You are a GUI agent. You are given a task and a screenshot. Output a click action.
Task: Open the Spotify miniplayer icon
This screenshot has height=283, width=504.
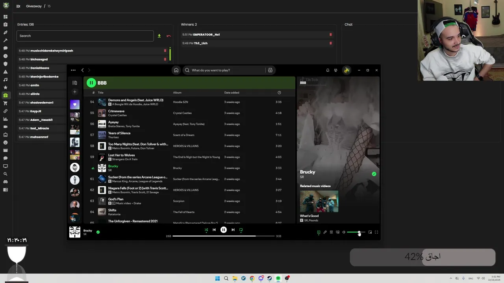tap(370, 232)
